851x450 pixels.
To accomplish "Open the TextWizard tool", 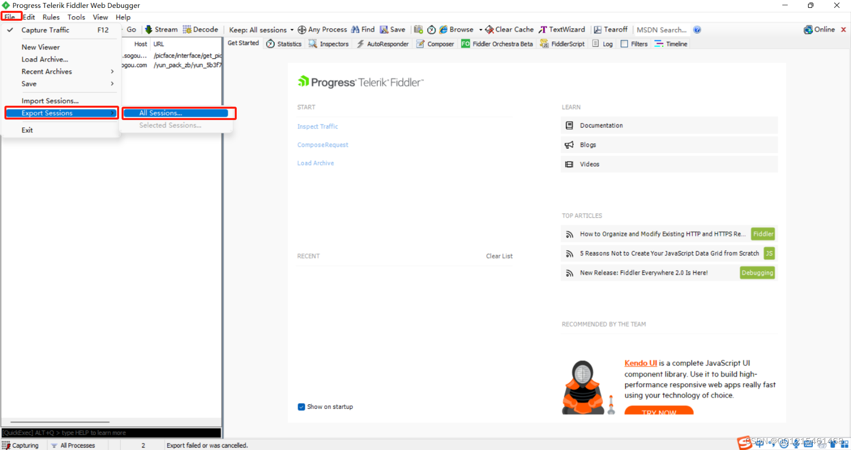I will [562, 30].
